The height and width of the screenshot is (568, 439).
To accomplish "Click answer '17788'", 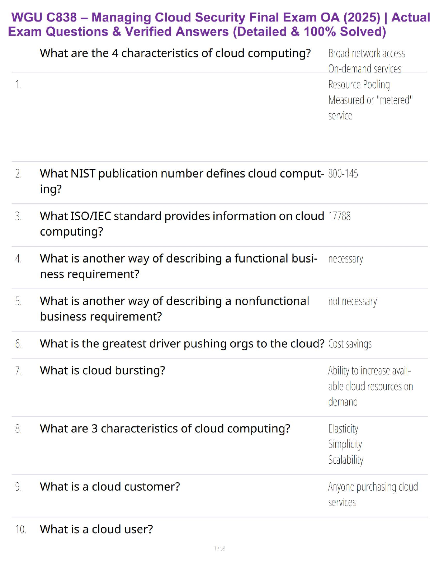I will click(339, 216).
